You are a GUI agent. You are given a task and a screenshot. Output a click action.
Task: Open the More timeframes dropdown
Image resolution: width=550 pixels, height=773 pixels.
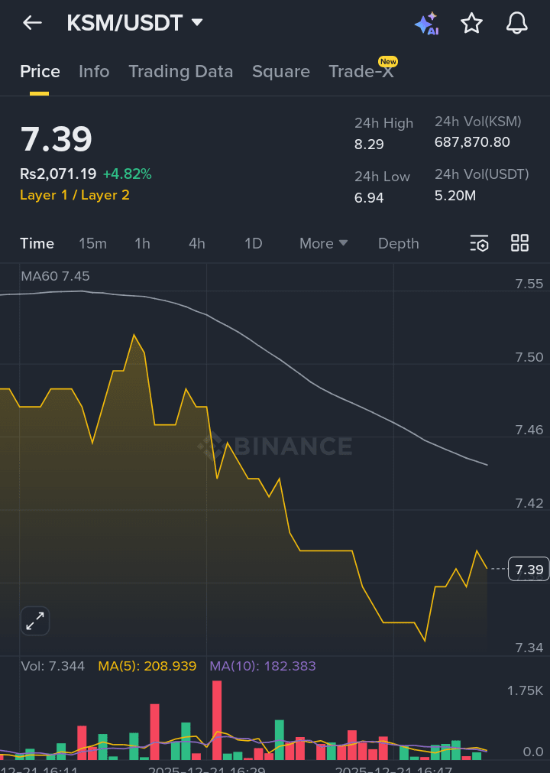coord(323,244)
